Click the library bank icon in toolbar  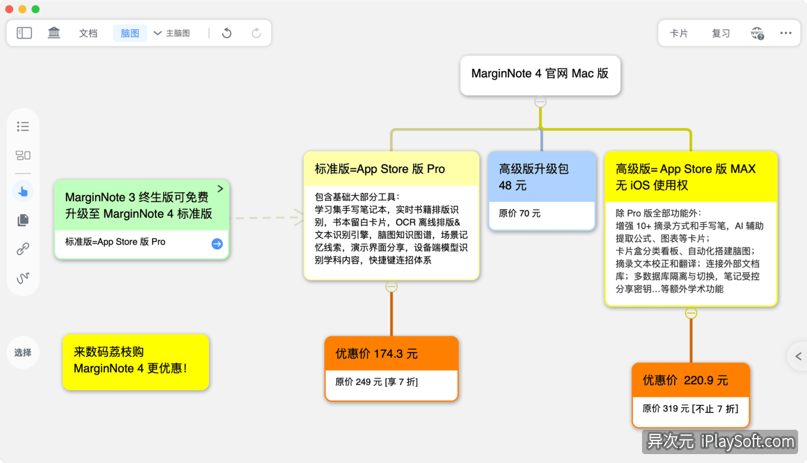53,33
